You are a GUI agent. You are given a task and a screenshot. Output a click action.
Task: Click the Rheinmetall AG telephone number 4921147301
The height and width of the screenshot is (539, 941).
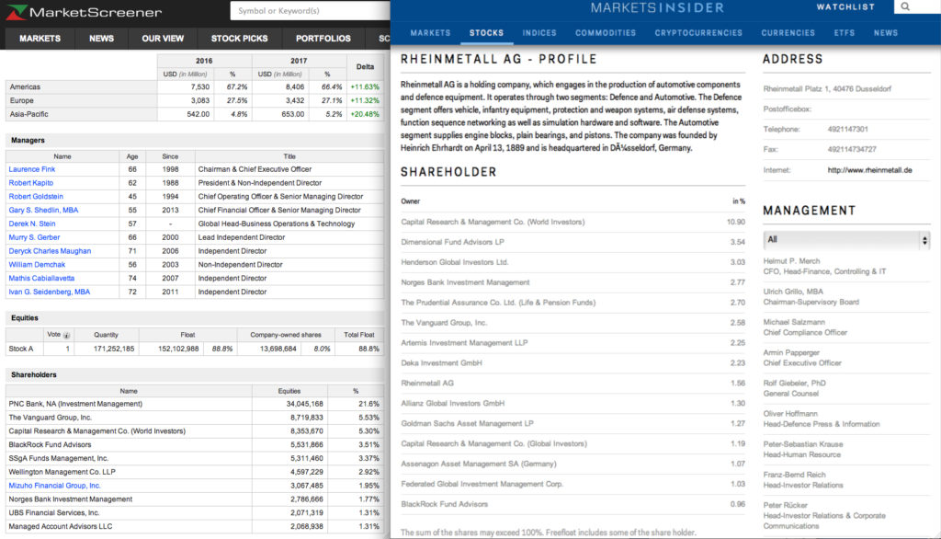847,129
